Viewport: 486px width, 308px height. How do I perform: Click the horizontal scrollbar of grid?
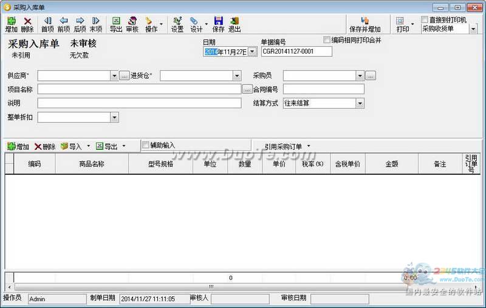coord(242,287)
